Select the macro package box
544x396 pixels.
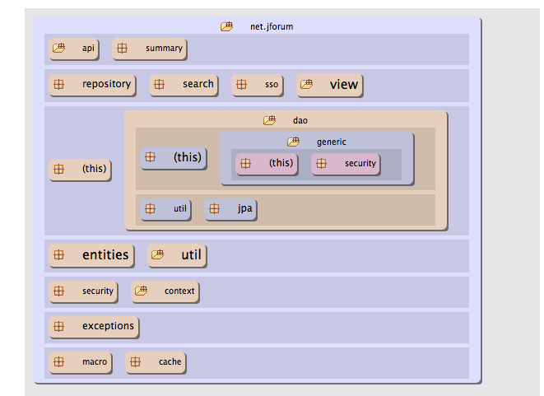[83, 362]
